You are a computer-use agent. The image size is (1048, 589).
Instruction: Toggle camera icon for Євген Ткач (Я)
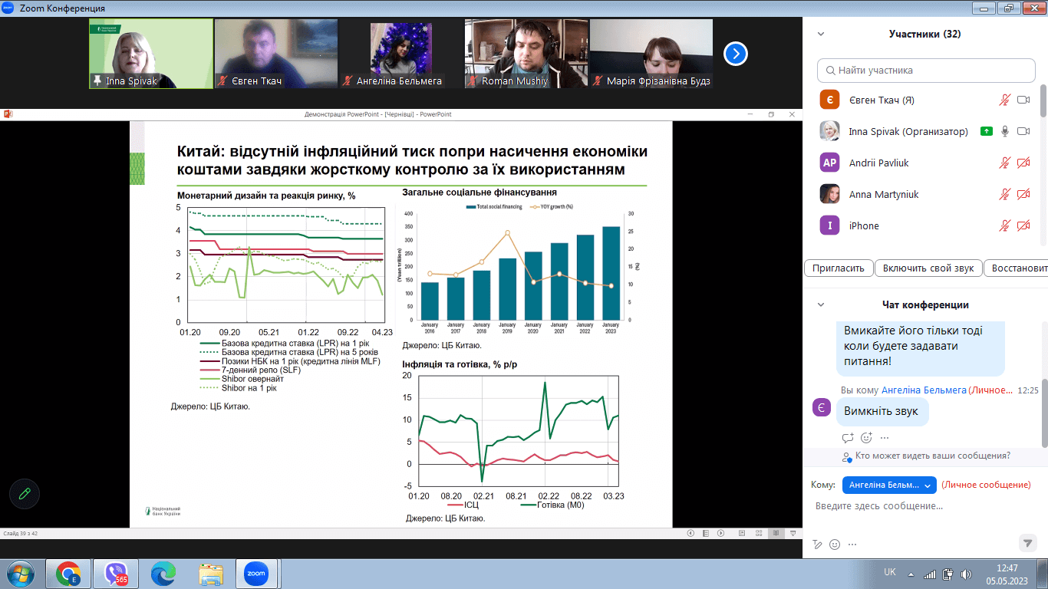(x=1023, y=100)
